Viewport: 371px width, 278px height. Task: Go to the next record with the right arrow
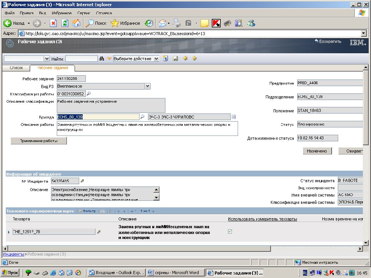coord(194,58)
